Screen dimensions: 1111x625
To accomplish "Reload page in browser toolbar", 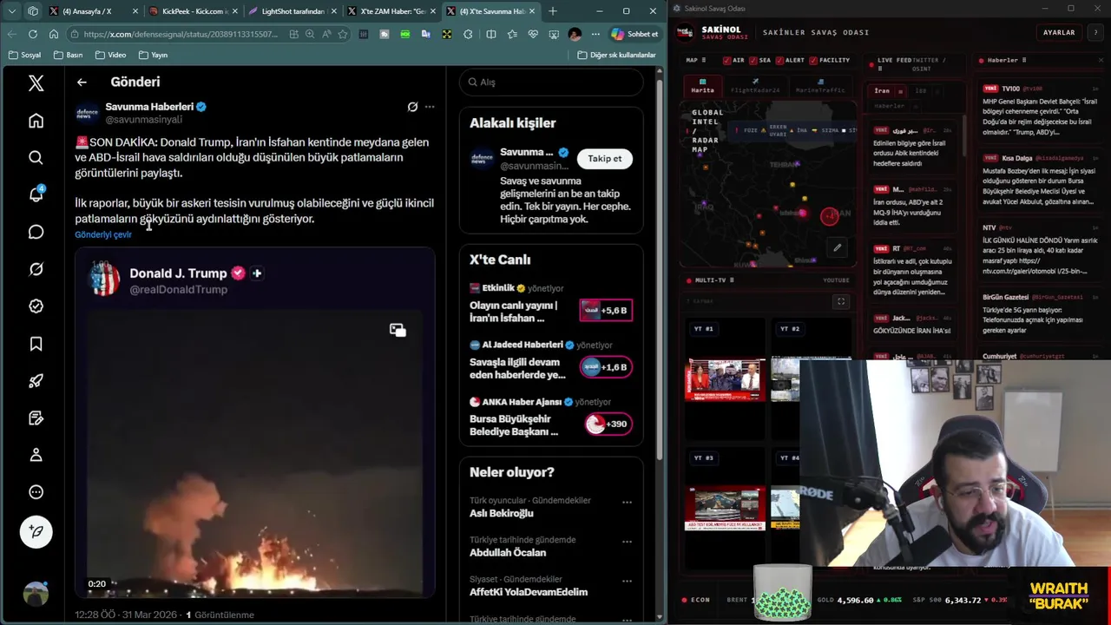I will (32, 34).
